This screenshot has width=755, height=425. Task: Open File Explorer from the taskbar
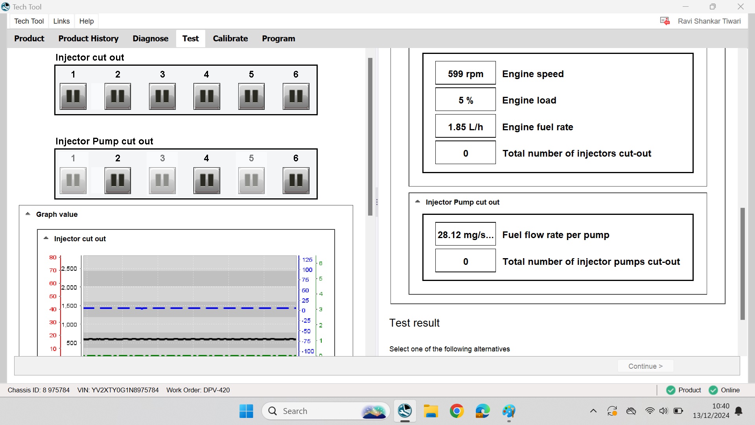click(431, 411)
